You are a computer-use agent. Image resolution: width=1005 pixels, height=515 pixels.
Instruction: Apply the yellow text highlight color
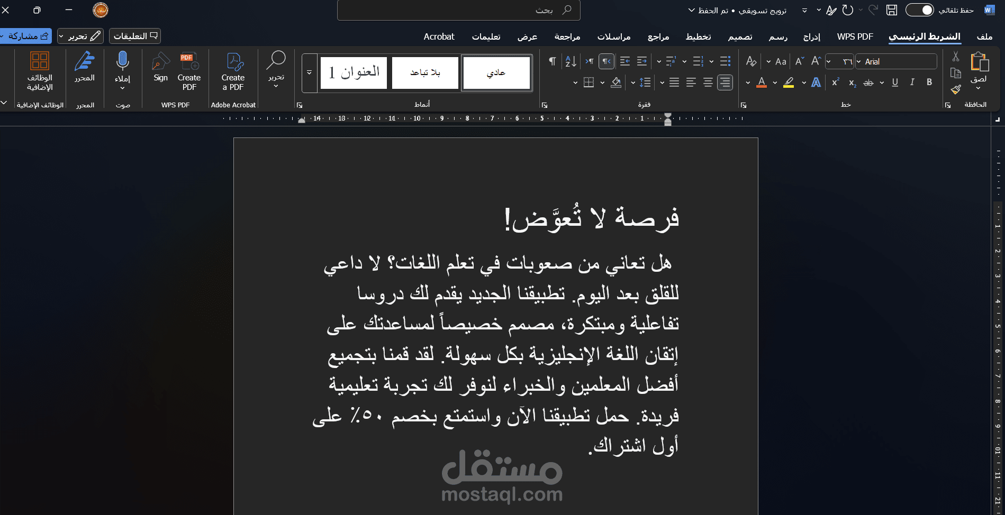tap(789, 82)
